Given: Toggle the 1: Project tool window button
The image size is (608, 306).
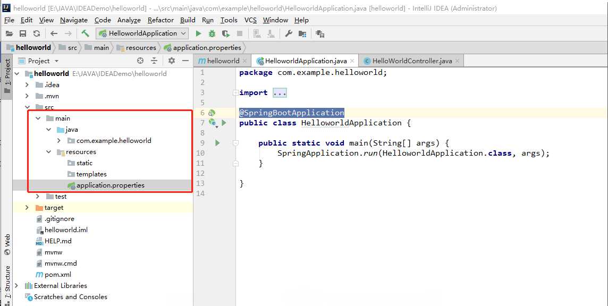Looking at the screenshot, I should 7,76.
